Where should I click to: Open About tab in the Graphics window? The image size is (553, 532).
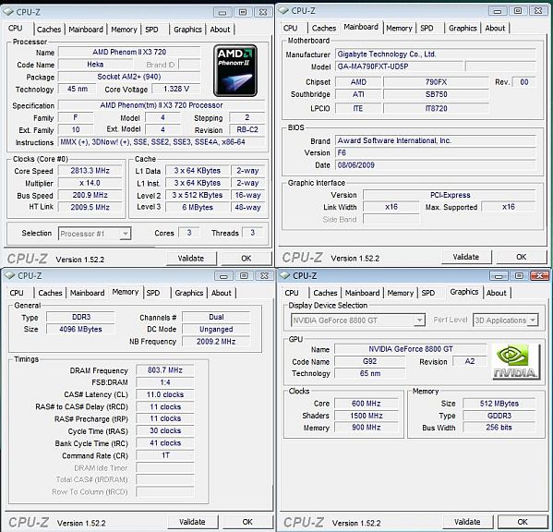496,293
